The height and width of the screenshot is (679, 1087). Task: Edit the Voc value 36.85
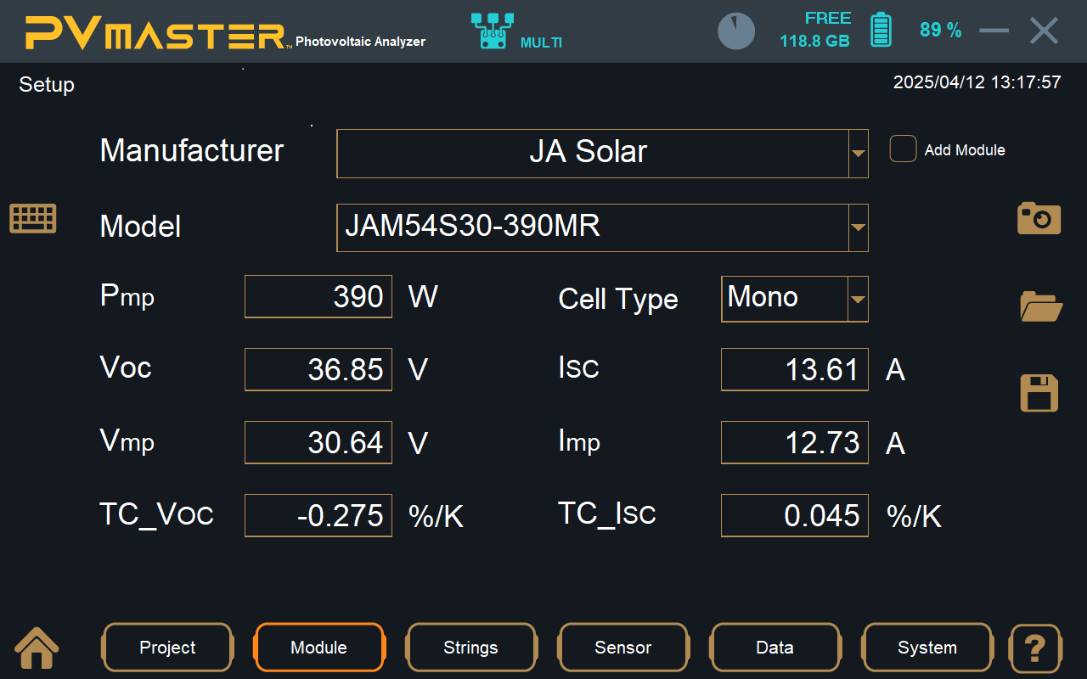(x=318, y=369)
